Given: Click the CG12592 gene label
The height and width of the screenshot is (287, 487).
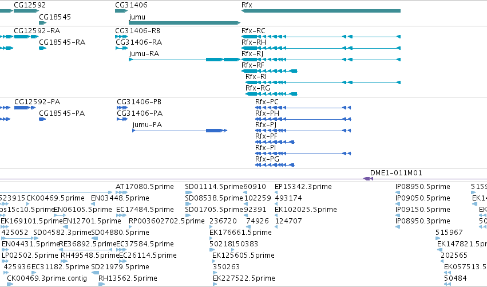Looking at the screenshot, I should point(30,5).
